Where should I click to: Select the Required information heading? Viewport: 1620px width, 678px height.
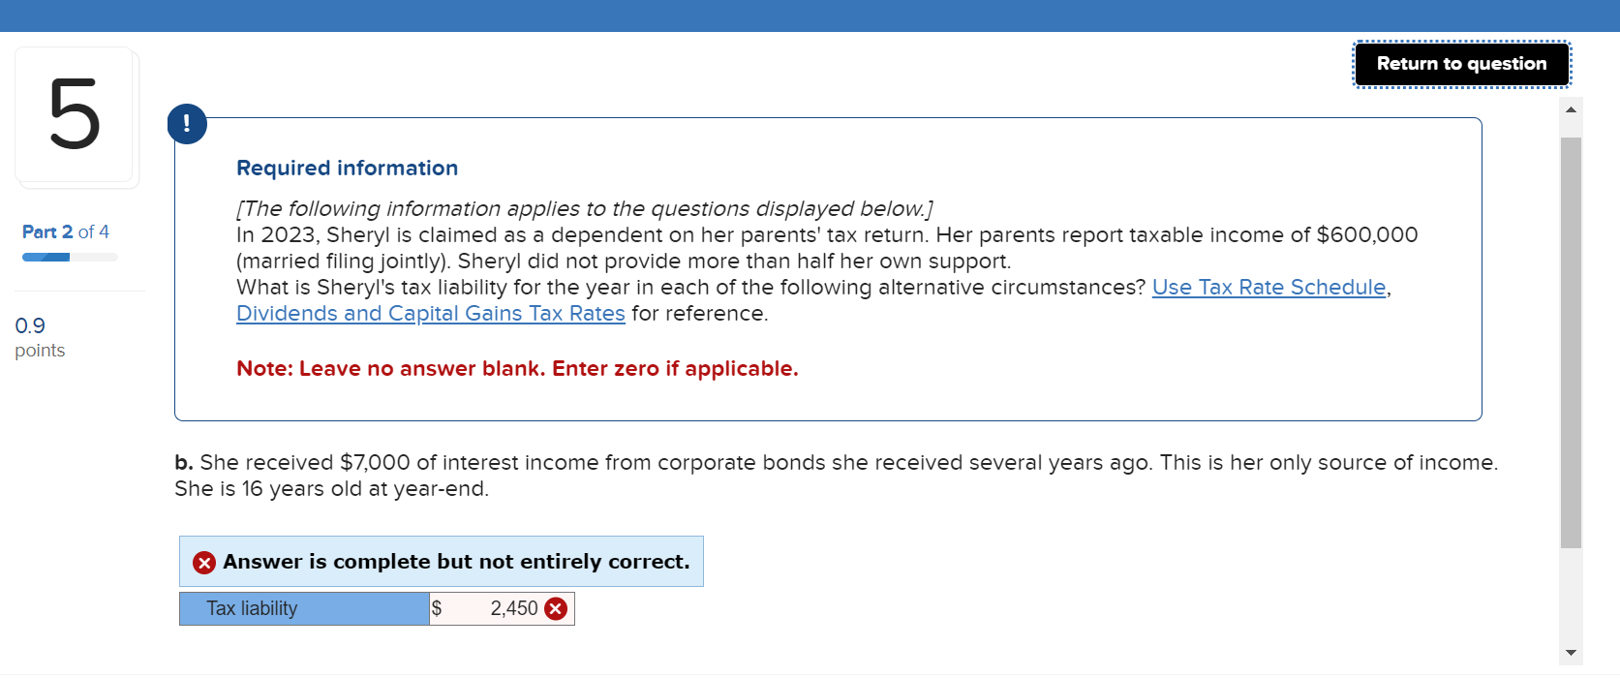tap(347, 168)
